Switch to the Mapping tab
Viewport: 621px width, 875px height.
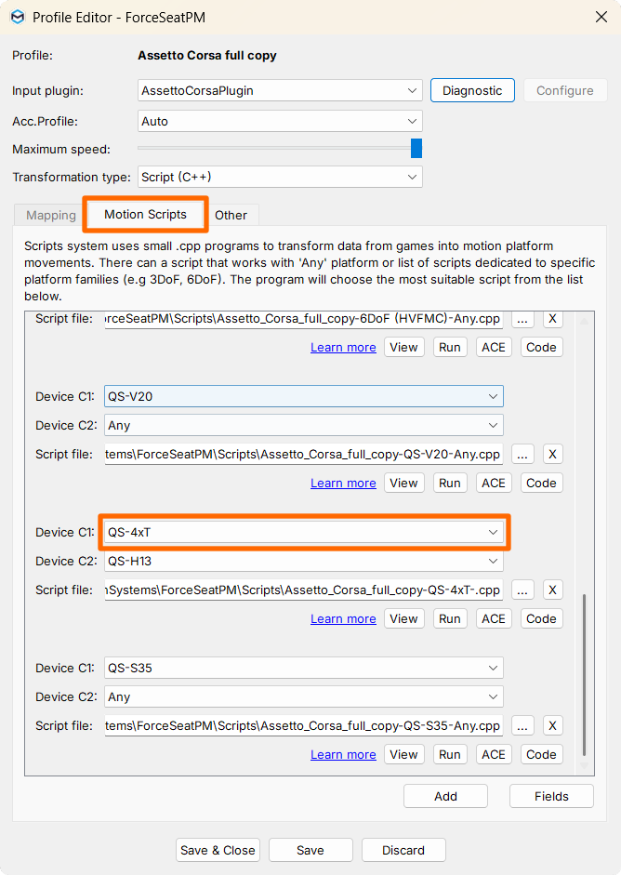[51, 216]
